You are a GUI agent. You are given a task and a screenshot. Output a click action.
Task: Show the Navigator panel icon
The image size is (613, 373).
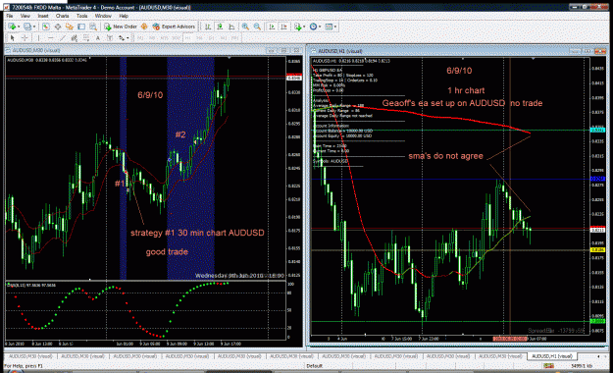point(70,27)
